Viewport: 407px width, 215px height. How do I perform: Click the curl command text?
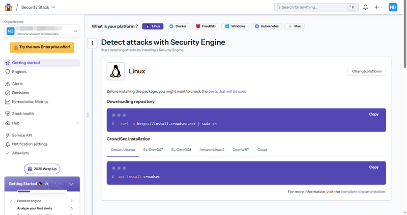point(168,124)
